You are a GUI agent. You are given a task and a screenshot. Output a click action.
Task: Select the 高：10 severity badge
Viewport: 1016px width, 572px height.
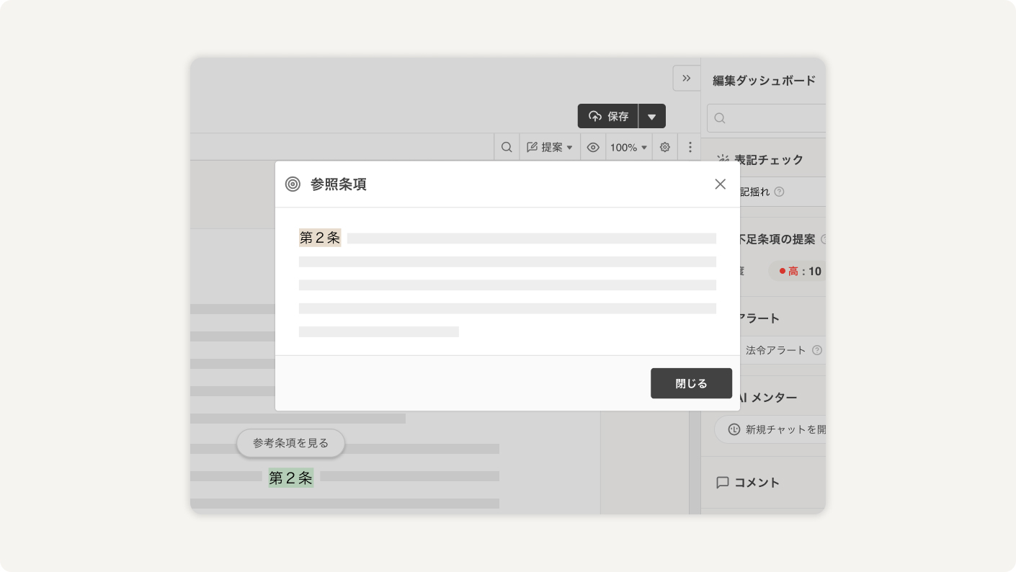pos(800,272)
